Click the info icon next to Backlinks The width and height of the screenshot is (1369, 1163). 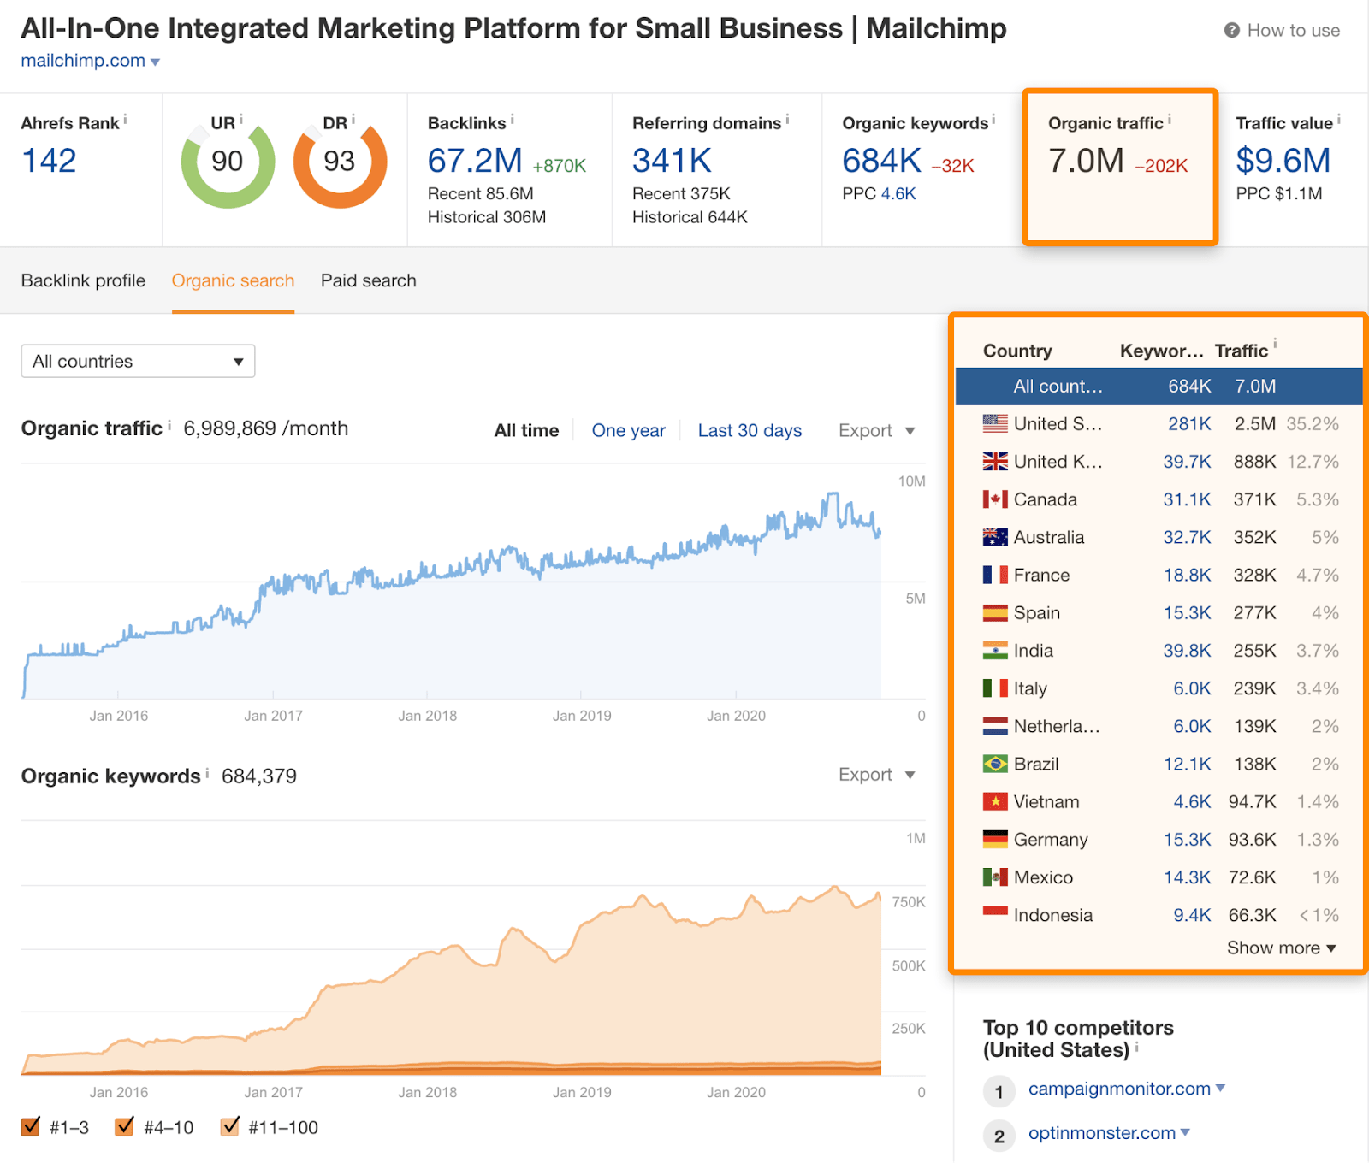[x=513, y=120]
